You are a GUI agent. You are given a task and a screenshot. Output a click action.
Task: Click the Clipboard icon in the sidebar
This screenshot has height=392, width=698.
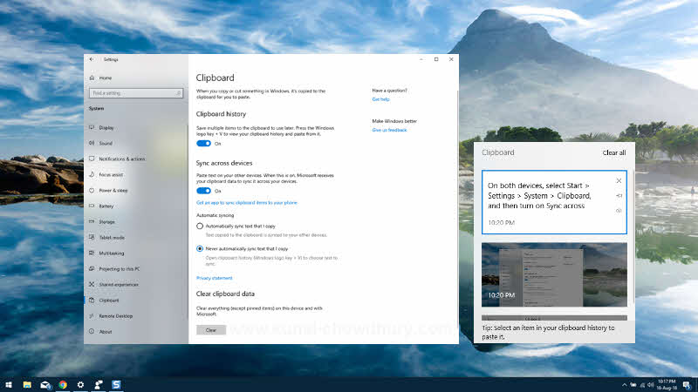92,300
